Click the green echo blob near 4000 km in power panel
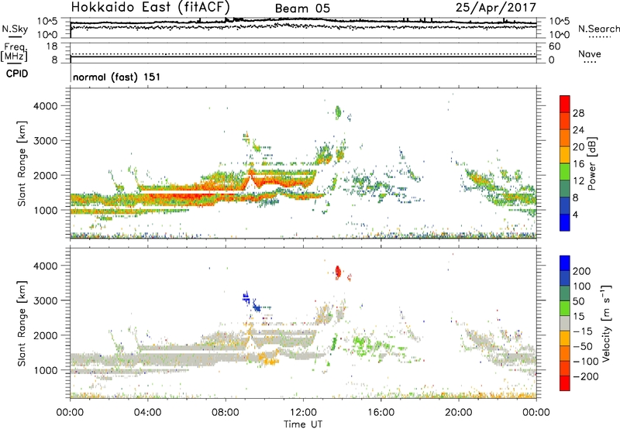620x429 pixels. pyautogui.click(x=338, y=112)
